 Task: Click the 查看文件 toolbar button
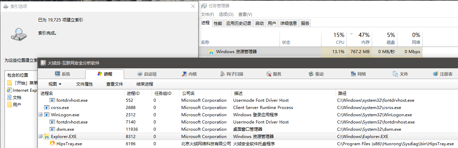coord(115,84)
